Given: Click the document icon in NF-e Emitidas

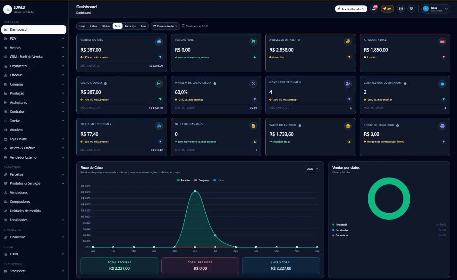Looking at the screenshot, I should pyautogui.click(x=253, y=126).
